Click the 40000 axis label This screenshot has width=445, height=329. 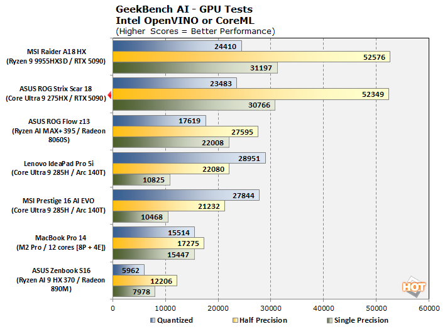point(324,308)
